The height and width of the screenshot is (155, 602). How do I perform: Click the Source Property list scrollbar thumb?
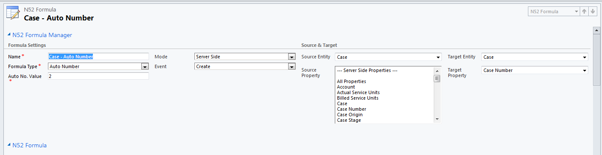(x=437, y=78)
